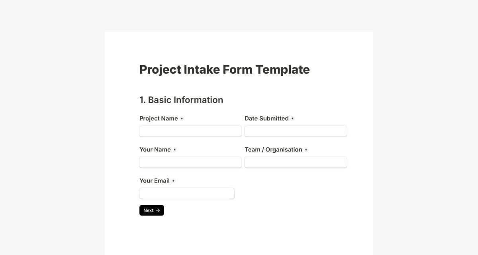Click inside the Project Name input box
Image resolution: width=478 pixels, height=255 pixels.
[190, 131]
